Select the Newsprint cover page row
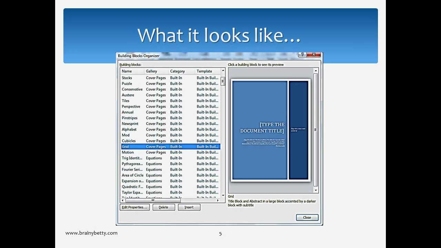This screenshot has height=248, width=441. 170,124
